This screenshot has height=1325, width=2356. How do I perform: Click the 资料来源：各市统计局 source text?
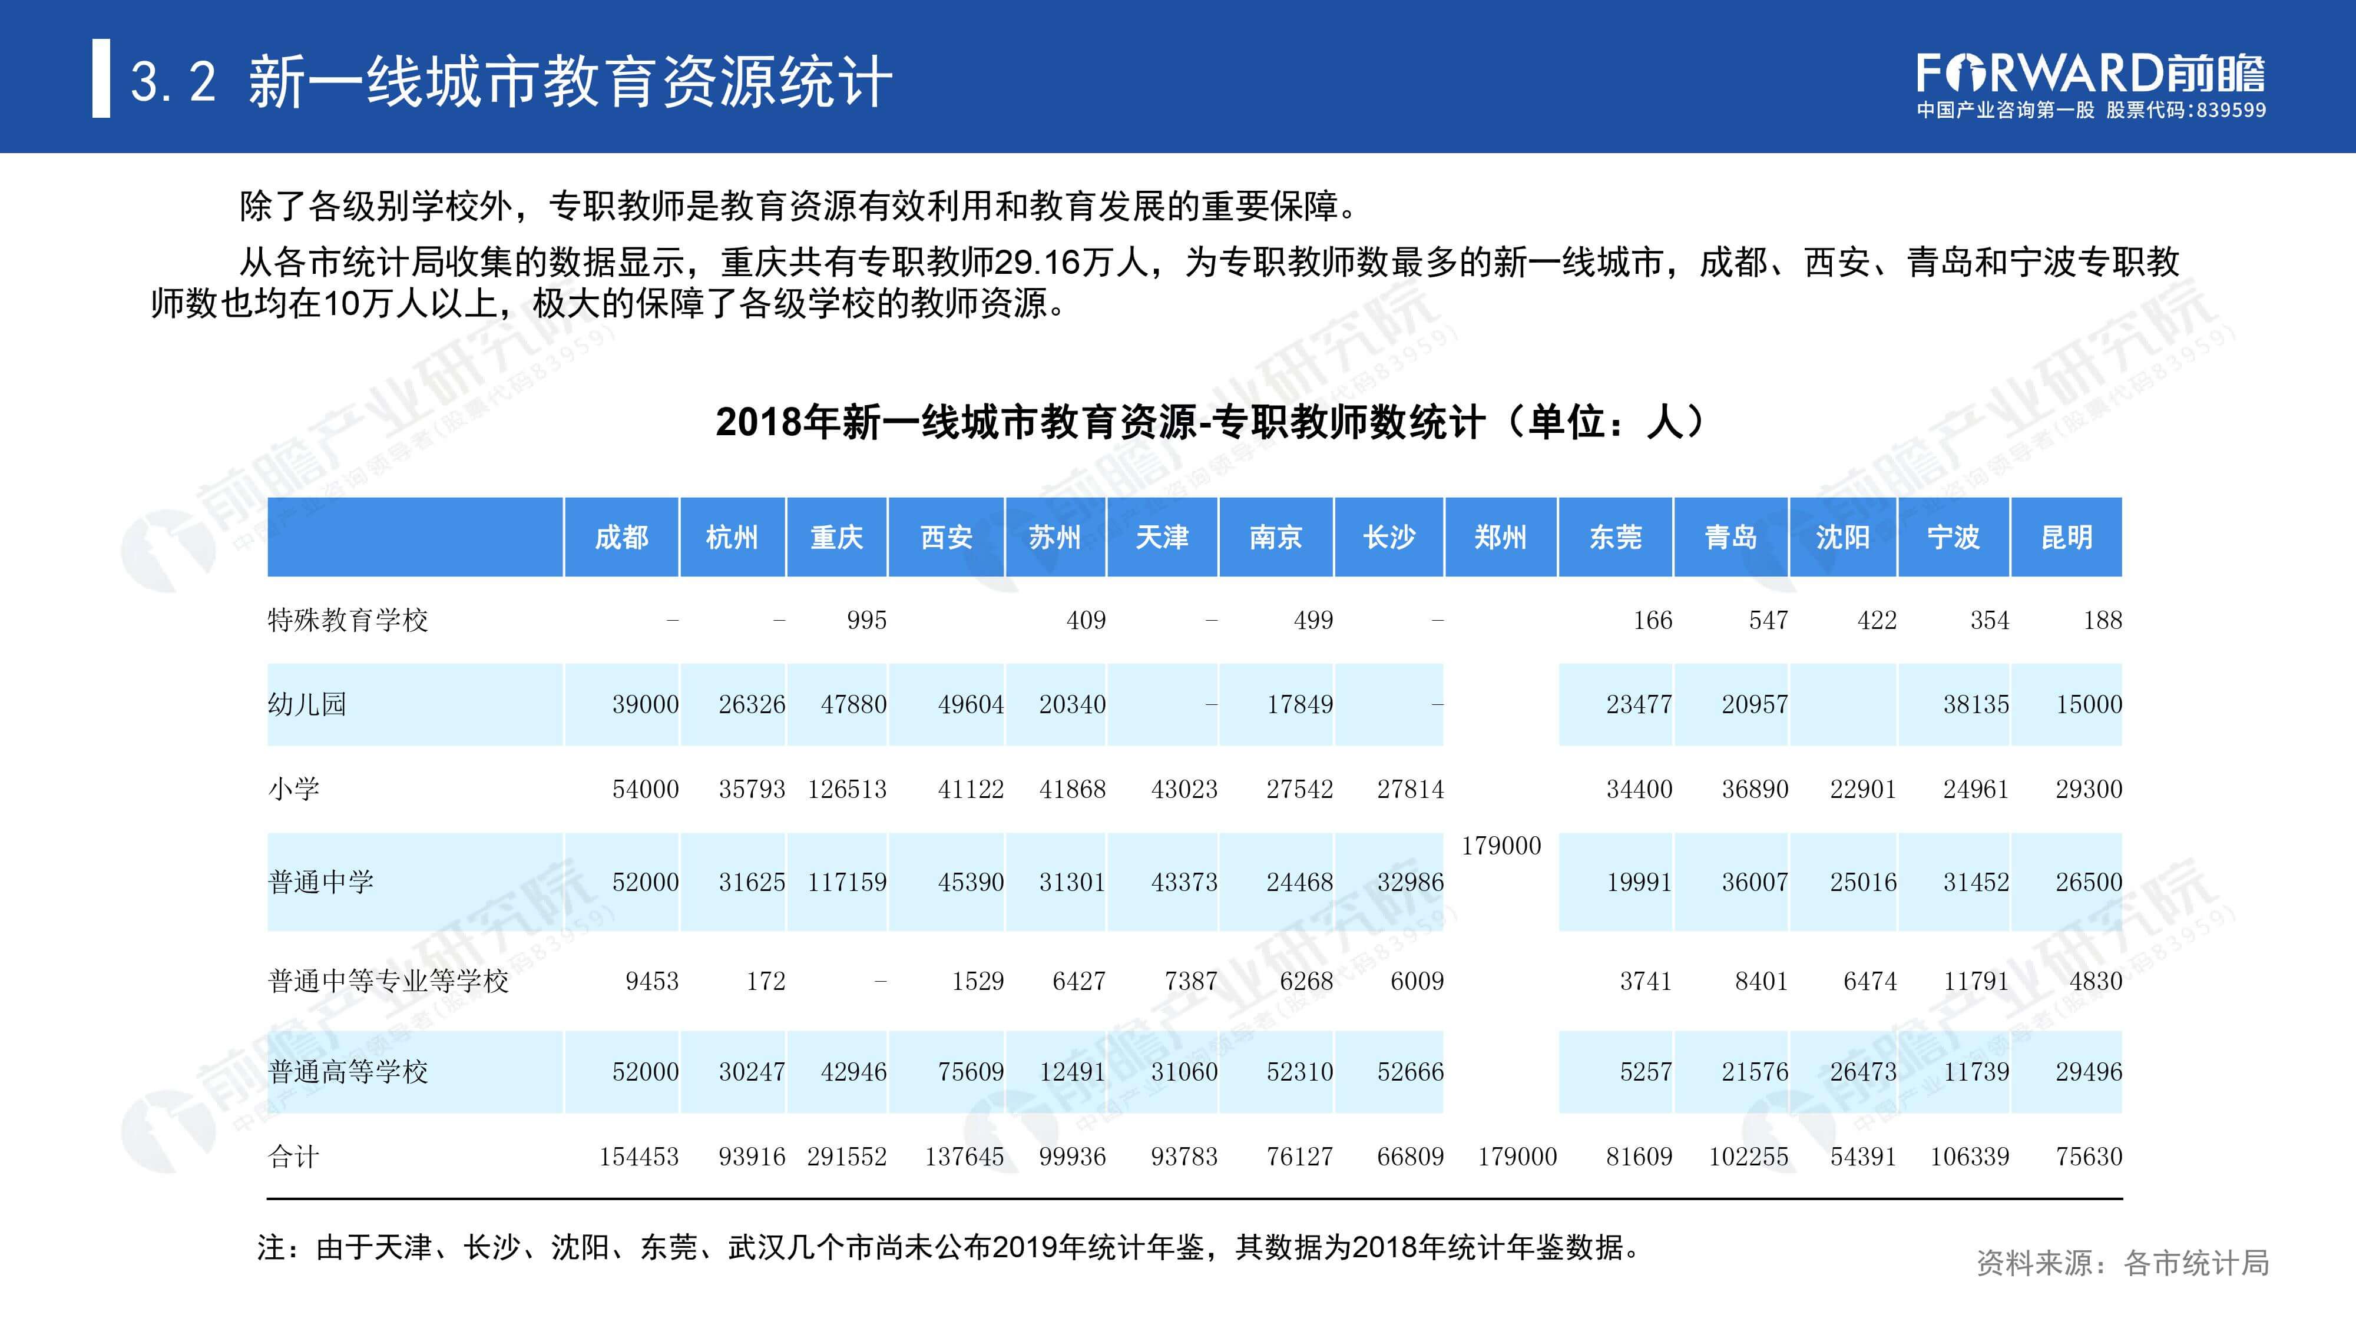pos(2123,1263)
